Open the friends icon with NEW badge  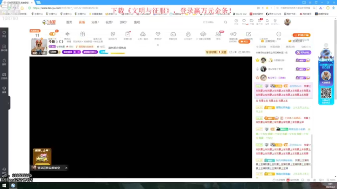click(218, 34)
